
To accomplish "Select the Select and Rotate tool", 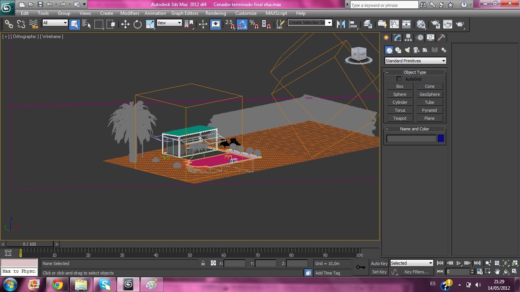I will 137,25.
